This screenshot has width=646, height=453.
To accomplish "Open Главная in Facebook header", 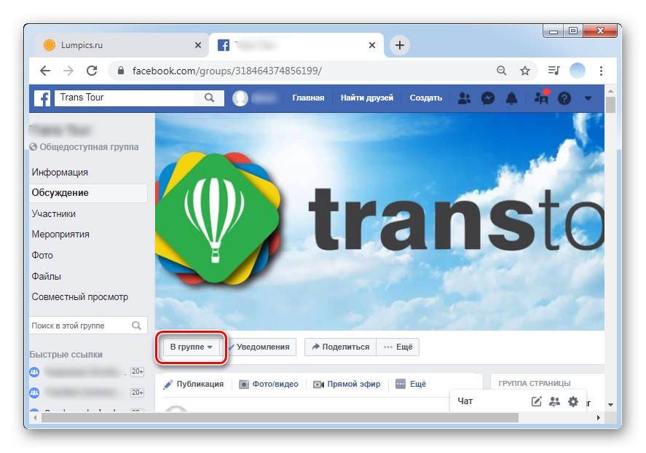I will [x=308, y=98].
